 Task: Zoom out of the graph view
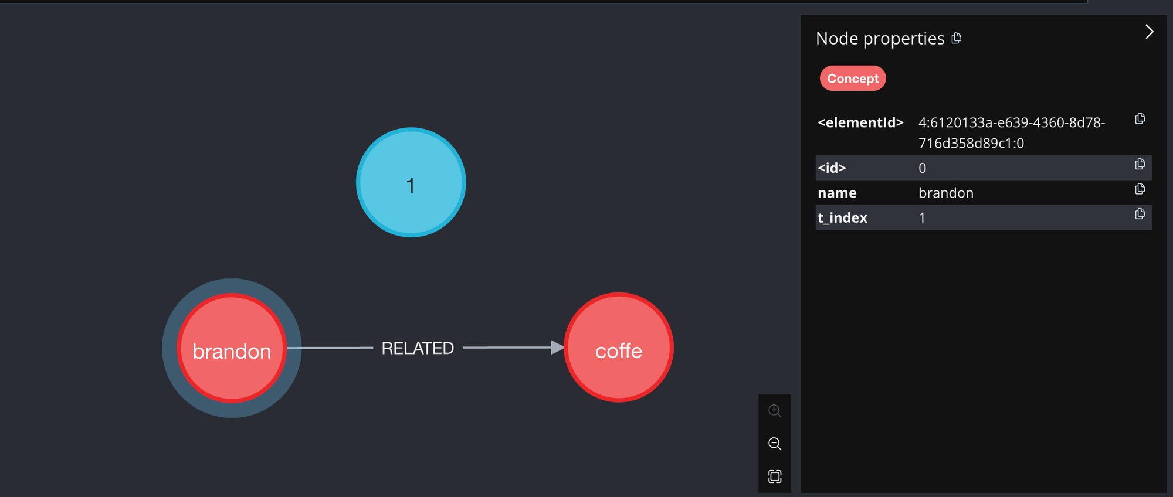pyautogui.click(x=774, y=444)
